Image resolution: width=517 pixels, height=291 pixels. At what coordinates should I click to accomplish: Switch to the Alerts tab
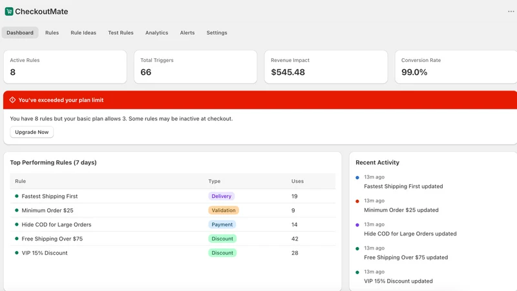187,33
